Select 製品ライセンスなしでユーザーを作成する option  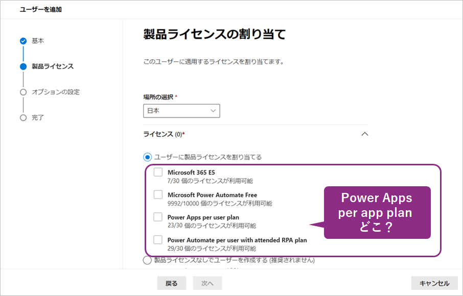[x=147, y=260]
